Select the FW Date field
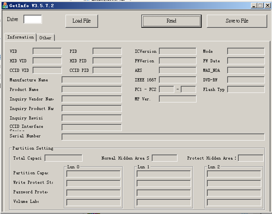This screenshot has height=214, width=272. [x=246, y=61]
